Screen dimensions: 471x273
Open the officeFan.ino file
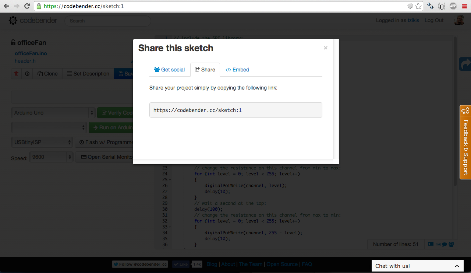coord(31,53)
